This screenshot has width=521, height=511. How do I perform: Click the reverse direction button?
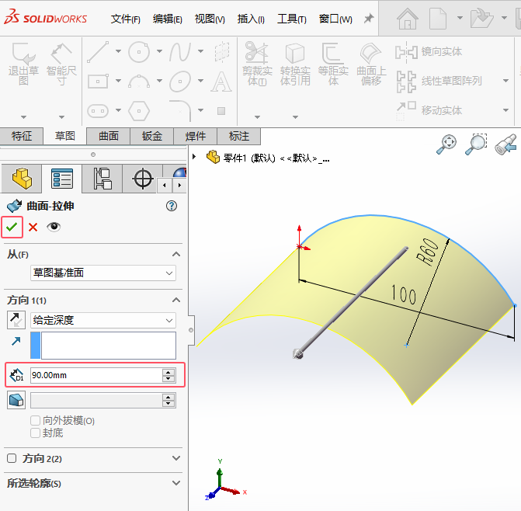click(16, 320)
